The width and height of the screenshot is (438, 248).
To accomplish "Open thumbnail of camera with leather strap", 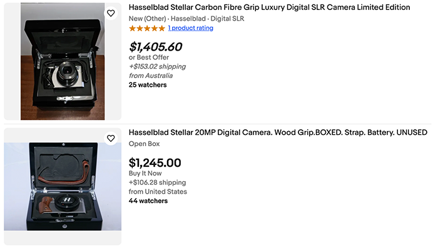I will (63, 186).
